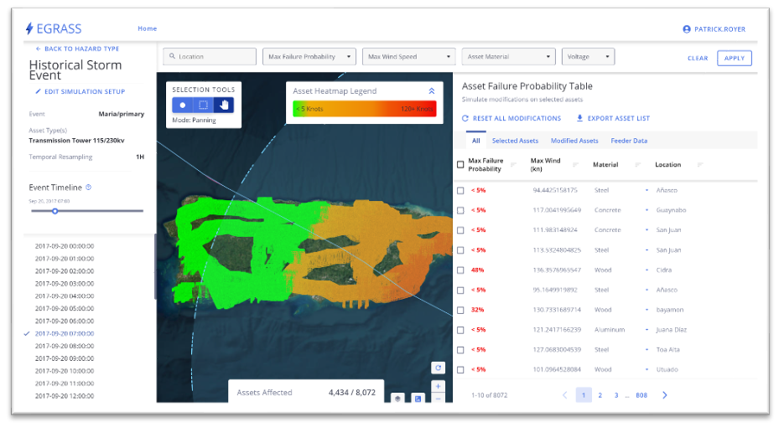The image size is (779, 427).
Task: Zoom in on the map
Action: point(438,386)
